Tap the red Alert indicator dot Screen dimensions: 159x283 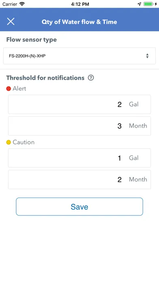(9, 89)
